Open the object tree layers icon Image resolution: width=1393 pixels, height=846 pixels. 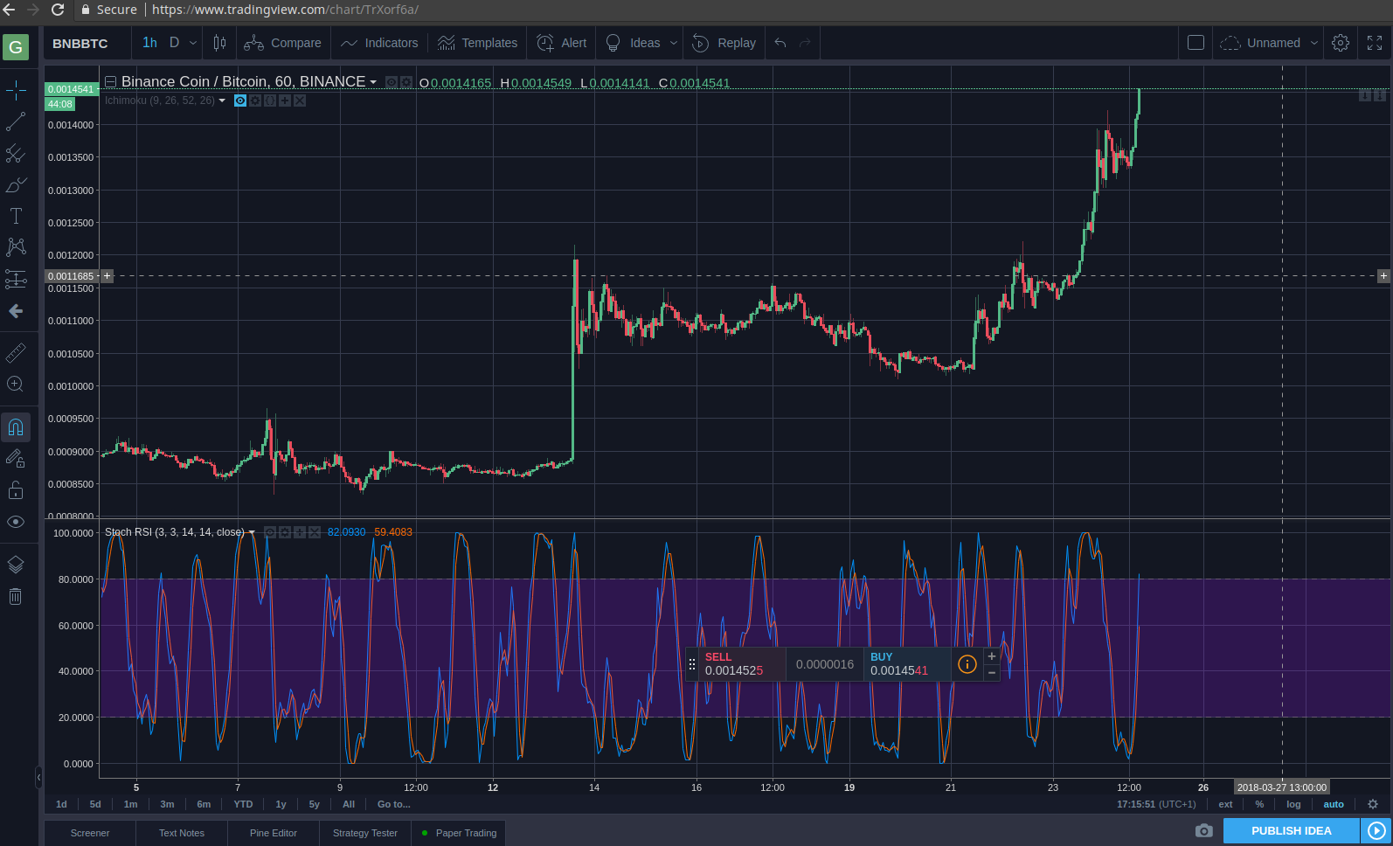(x=16, y=565)
